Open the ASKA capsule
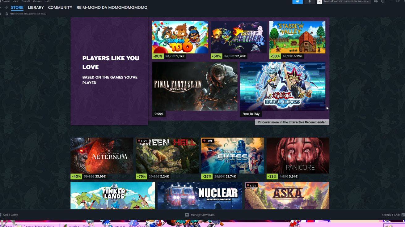The width and height of the screenshot is (405, 227). (287, 195)
